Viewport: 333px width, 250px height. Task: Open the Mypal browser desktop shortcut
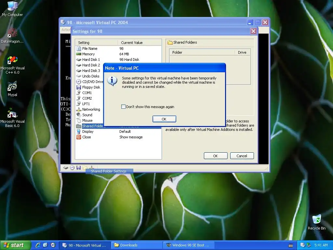(12, 89)
